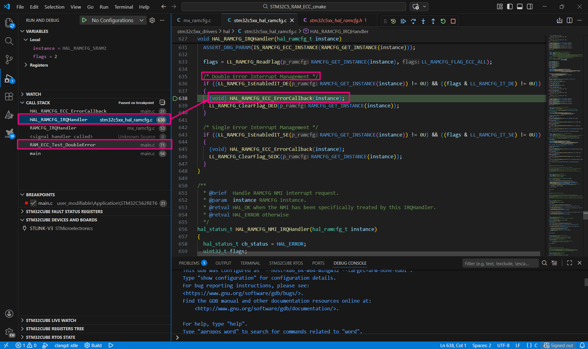Open the File menu

20,6
